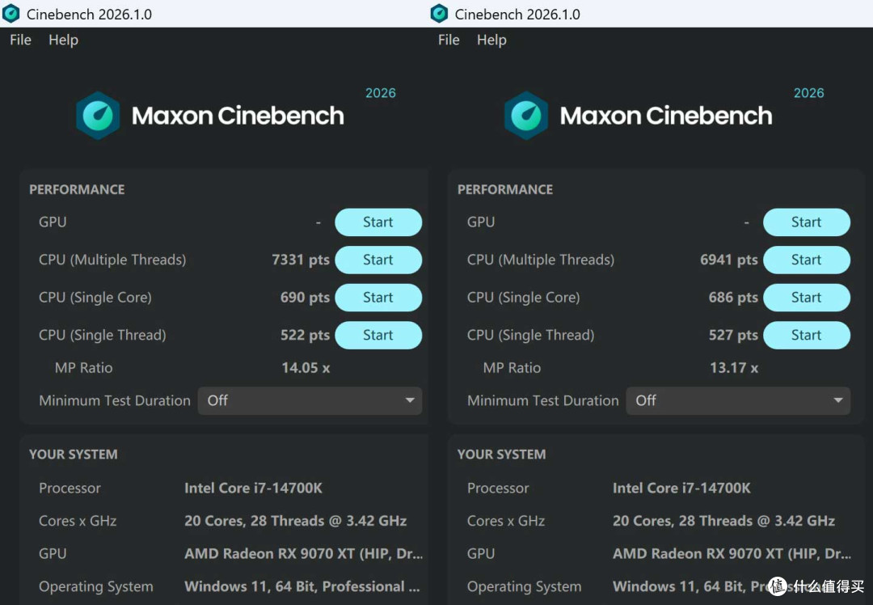Click Maxon Cinebench logo in right window
This screenshot has width=873, height=605.
click(638, 116)
